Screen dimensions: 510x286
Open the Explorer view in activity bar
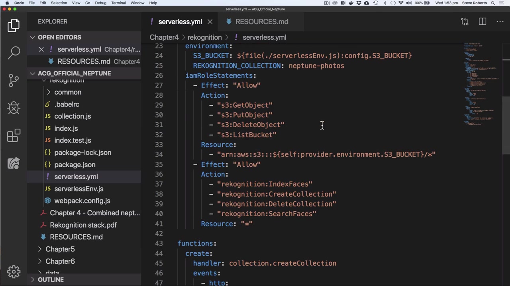coord(14,25)
